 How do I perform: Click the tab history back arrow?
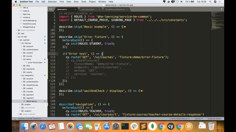click(x=50, y=9)
